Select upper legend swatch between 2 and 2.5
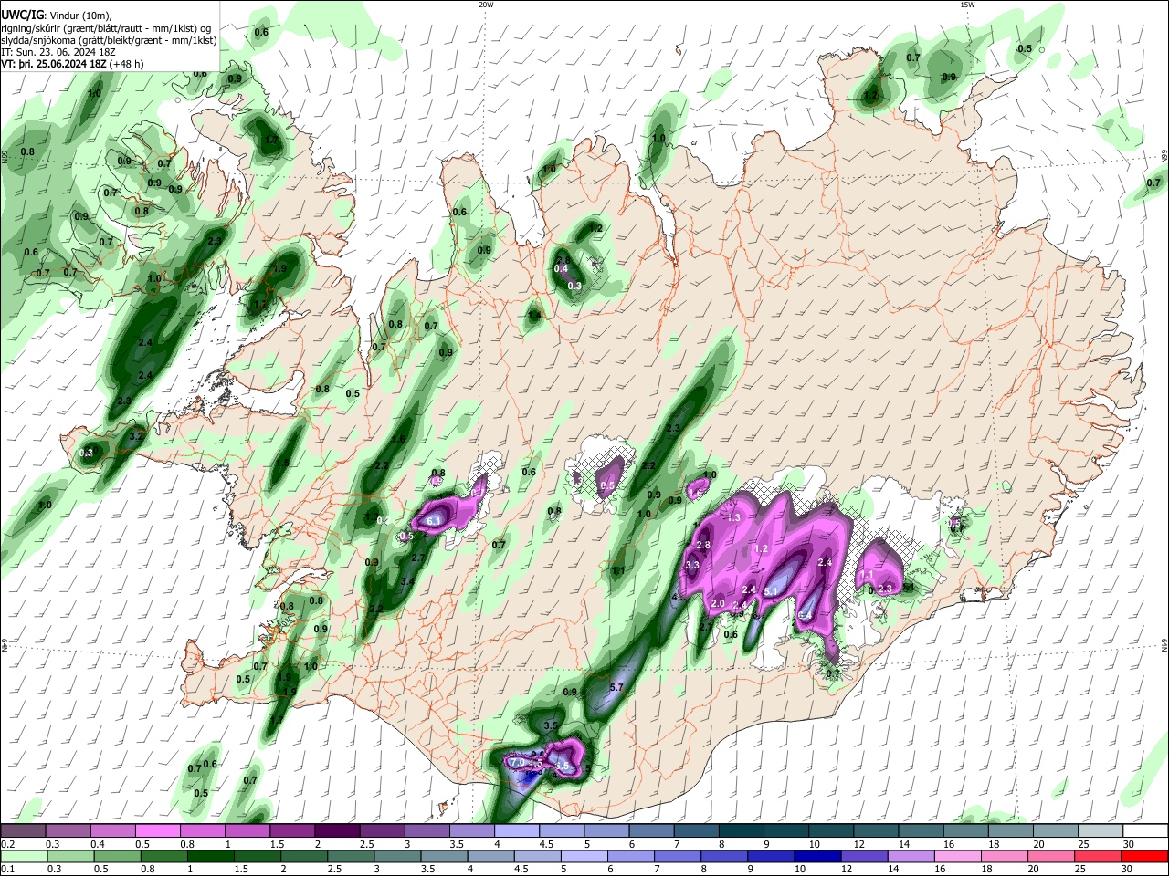This screenshot has width=1169, height=876. tap(337, 830)
